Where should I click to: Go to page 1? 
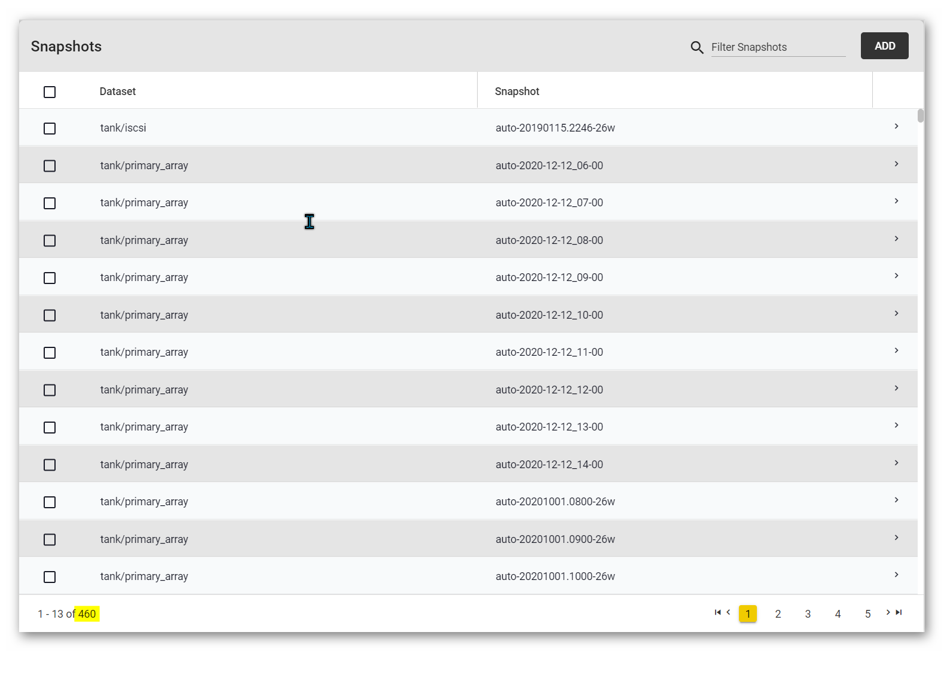click(x=748, y=614)
